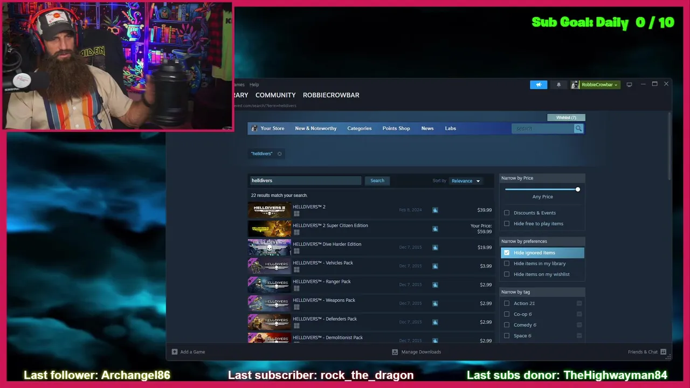Click the helldivers search term field

(305, 181)
